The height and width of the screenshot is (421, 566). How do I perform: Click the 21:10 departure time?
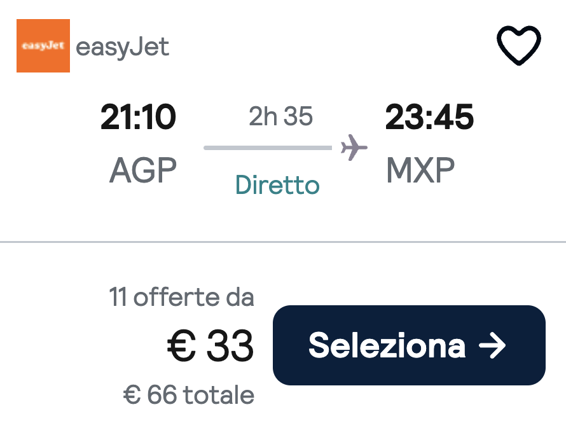point(138,116)
